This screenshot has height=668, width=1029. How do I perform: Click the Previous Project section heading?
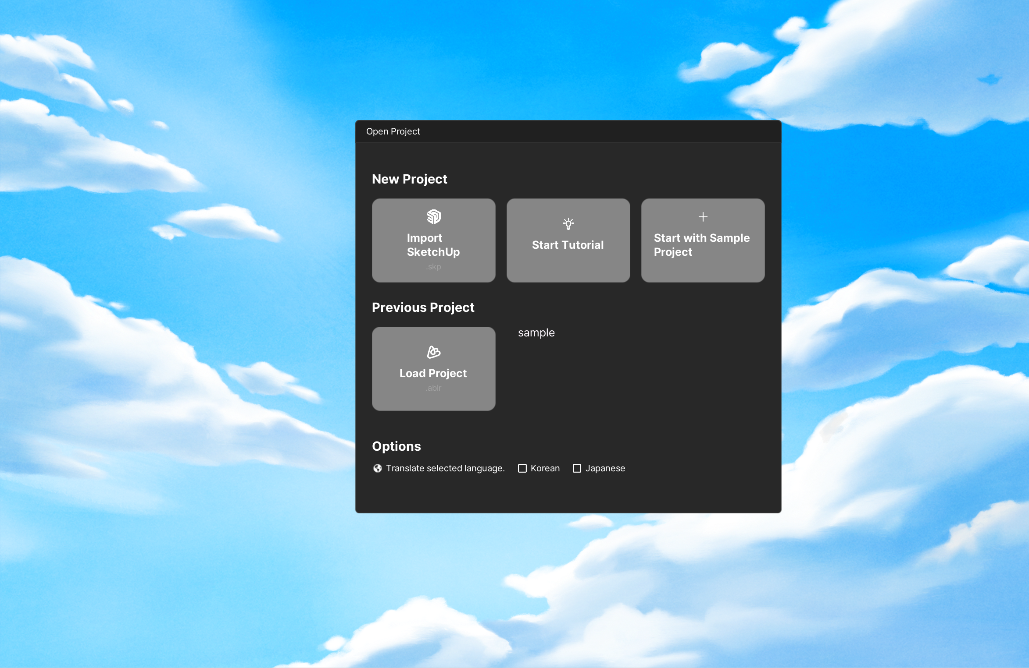pos(423,307)
